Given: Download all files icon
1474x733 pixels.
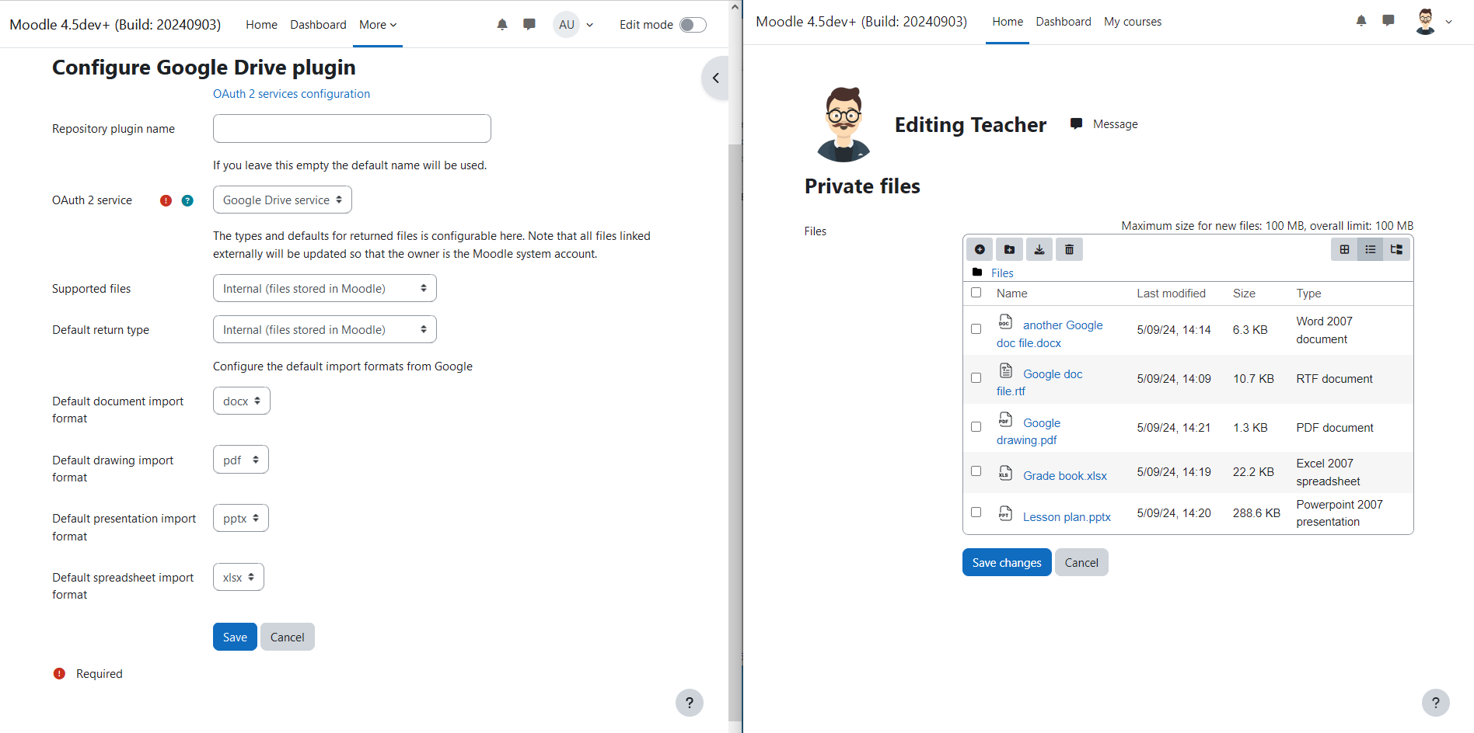Looking at the screenshot, I should click(1039, 249).
